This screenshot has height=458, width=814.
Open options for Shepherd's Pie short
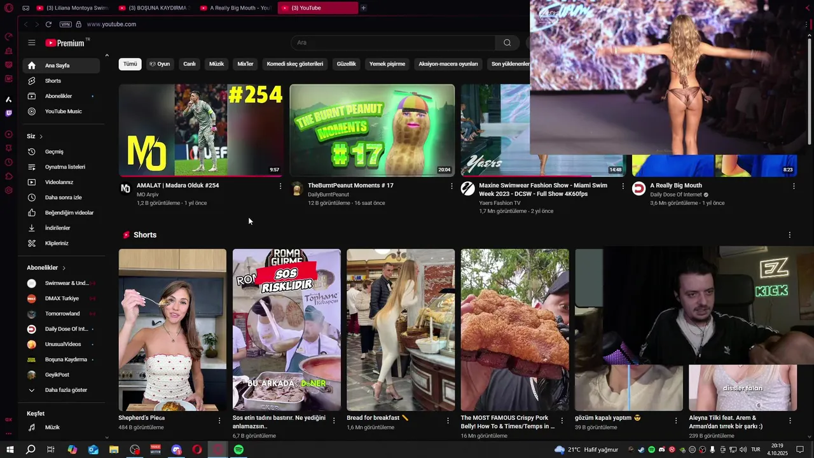[x=219, y=420]
